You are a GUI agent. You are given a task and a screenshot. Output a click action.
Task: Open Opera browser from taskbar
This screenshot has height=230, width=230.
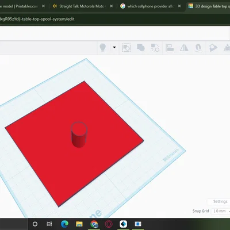coord(109,224)
